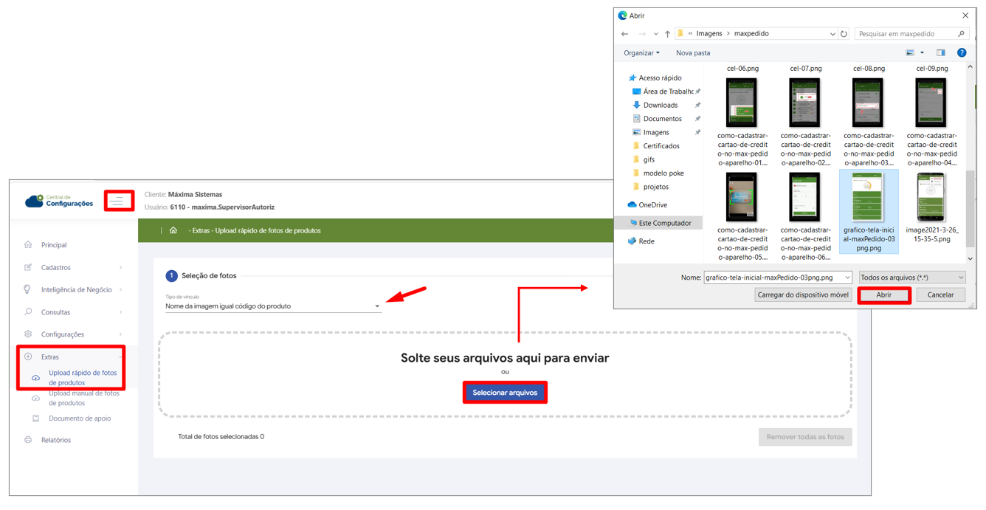
Task: Click the Cancelar button in dialog
Action: [940, 294]
